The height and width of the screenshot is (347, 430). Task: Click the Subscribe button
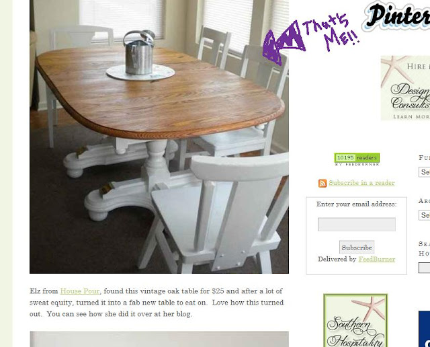point(357,247)
